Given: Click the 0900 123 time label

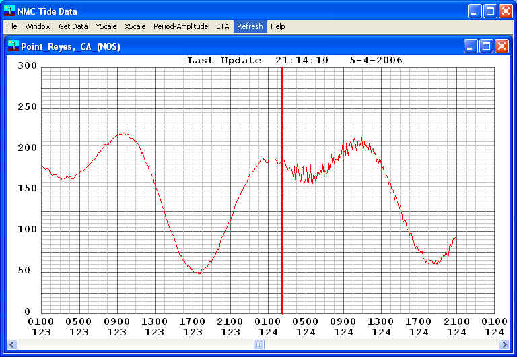Looking at the screenshot, I should (116, 327).
